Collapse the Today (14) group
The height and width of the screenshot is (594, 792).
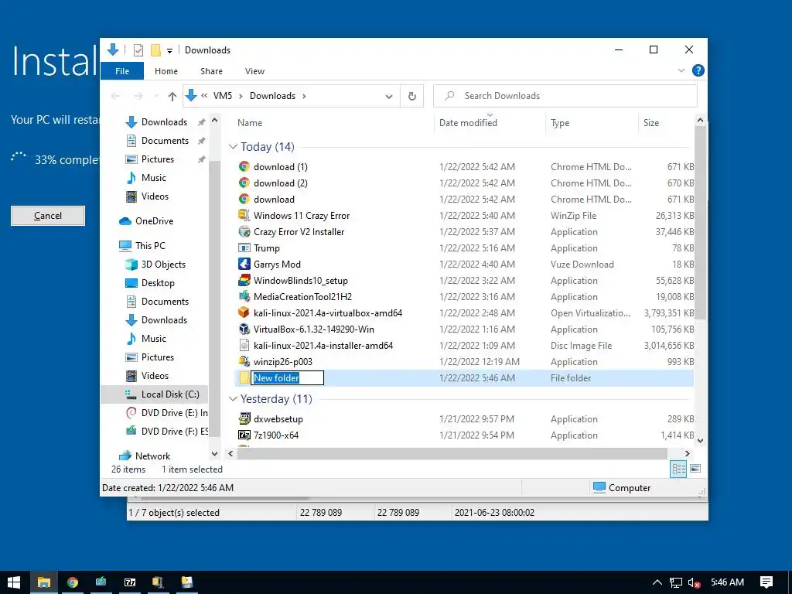[x=233, y=147]
